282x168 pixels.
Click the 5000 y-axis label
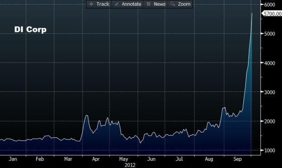tap(270, 34)
